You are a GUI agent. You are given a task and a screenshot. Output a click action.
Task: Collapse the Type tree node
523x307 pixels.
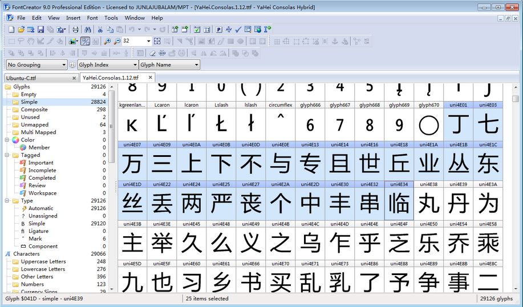8,201
